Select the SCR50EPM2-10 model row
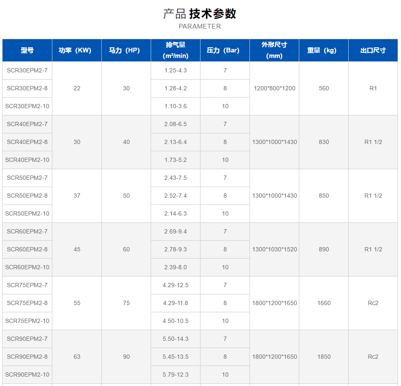 [x=27, y=213]
